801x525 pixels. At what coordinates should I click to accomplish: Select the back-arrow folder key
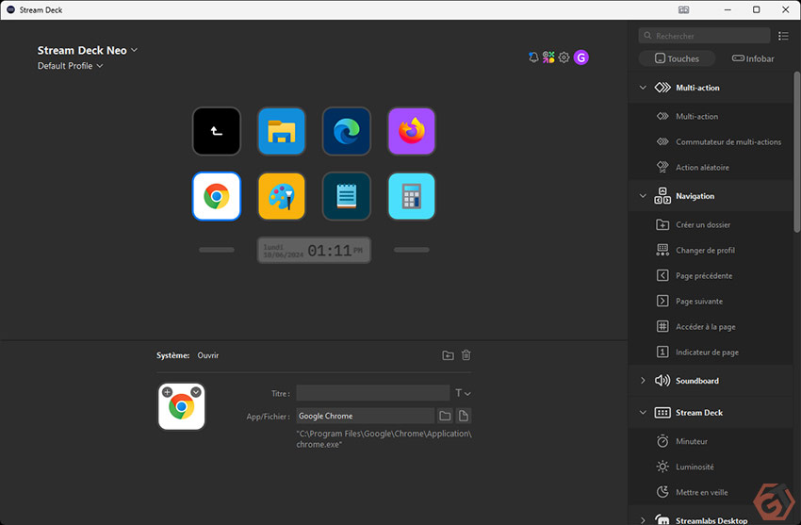pos(217,131)
